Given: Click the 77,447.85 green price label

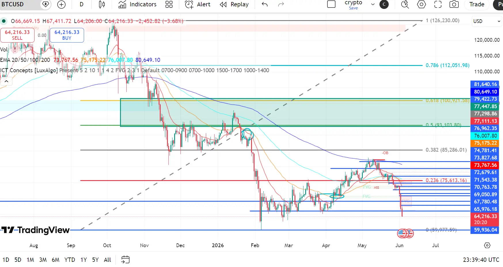Looking at the screenshot, I should (x=485, y=106).
